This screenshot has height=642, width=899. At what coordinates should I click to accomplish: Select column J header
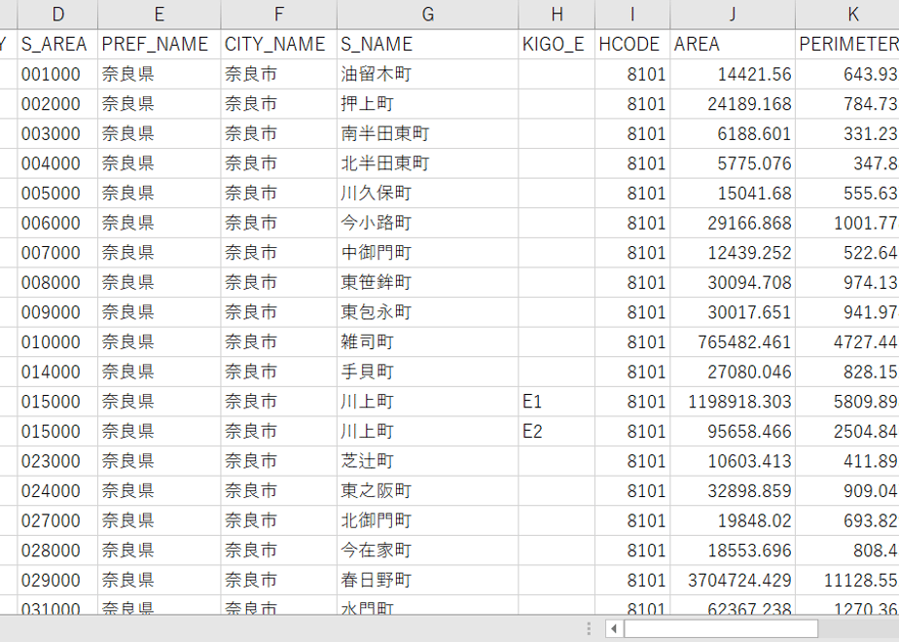[733, 15]
